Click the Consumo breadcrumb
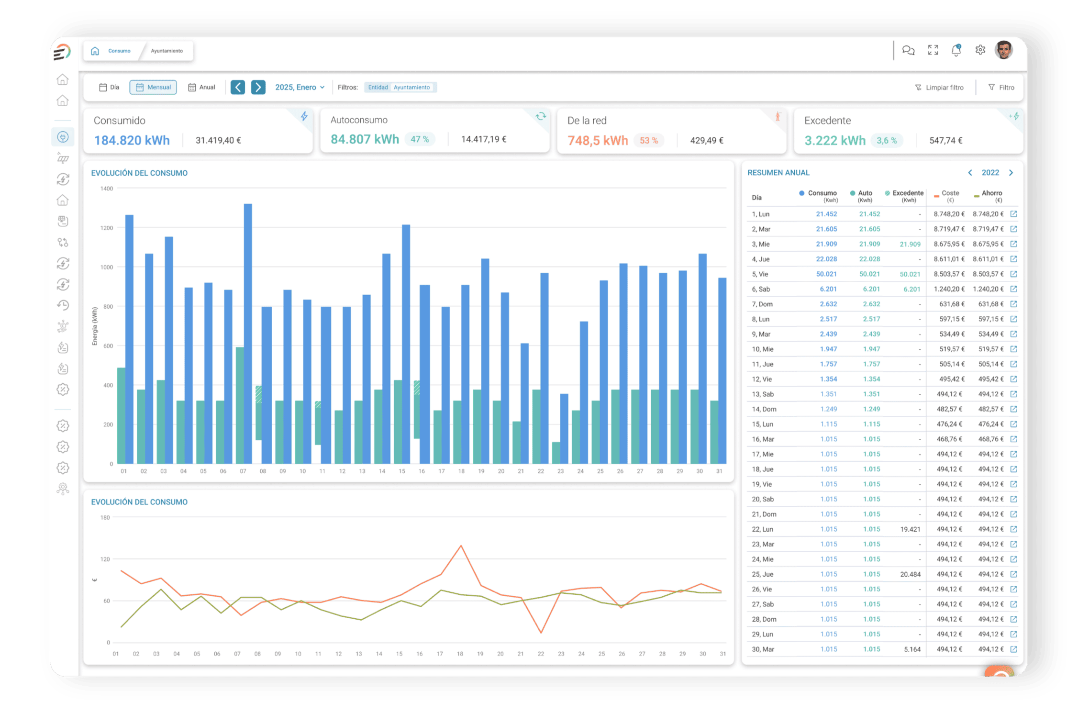Screen dimensions: 1078x713 tap(119, 51)
